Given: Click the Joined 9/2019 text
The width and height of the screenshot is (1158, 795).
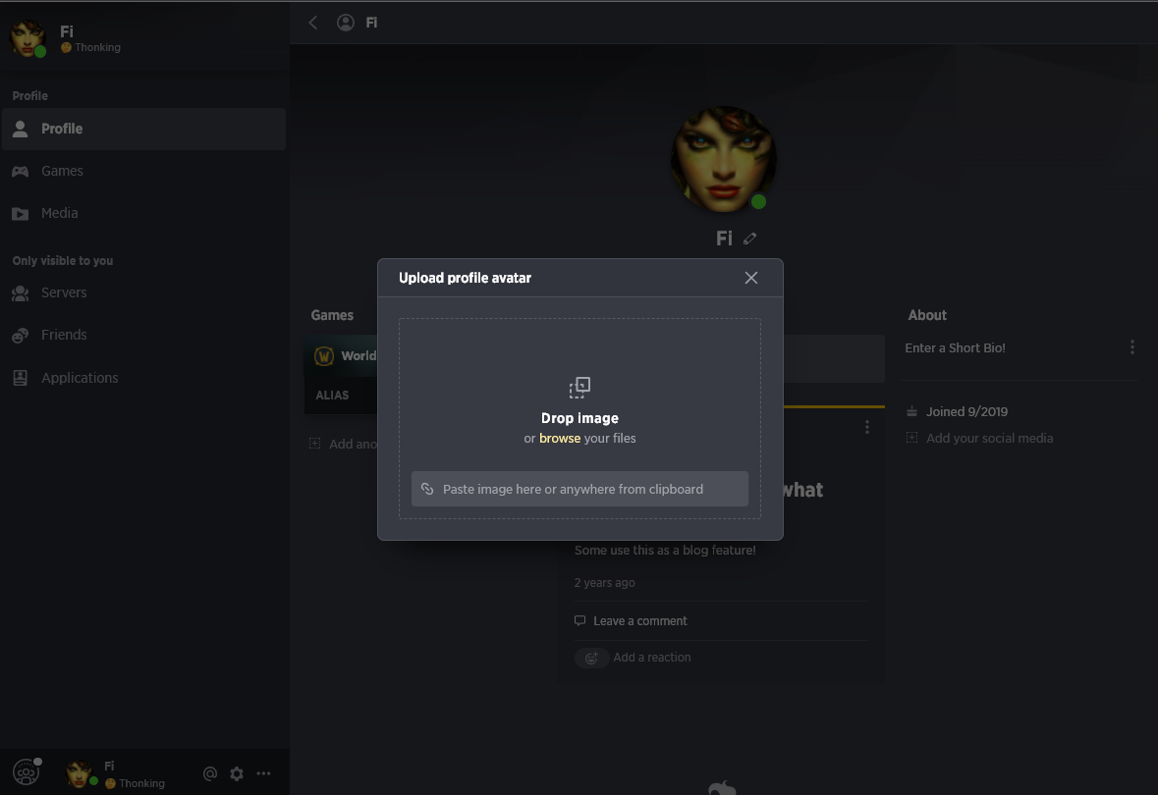Looking at the screenshot, I should (x=966, y=411).
